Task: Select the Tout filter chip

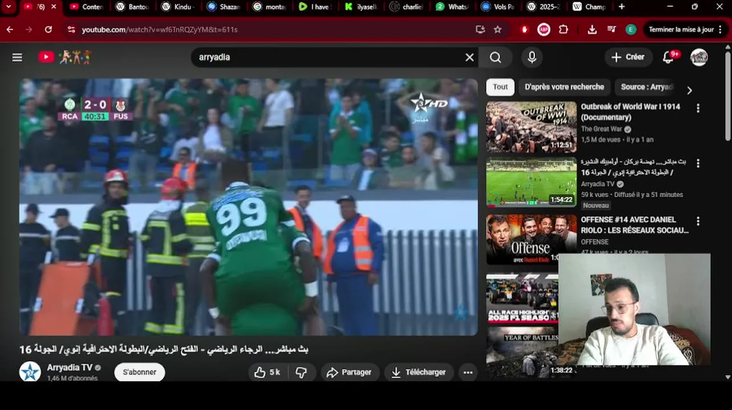Action: click(500, 87)
